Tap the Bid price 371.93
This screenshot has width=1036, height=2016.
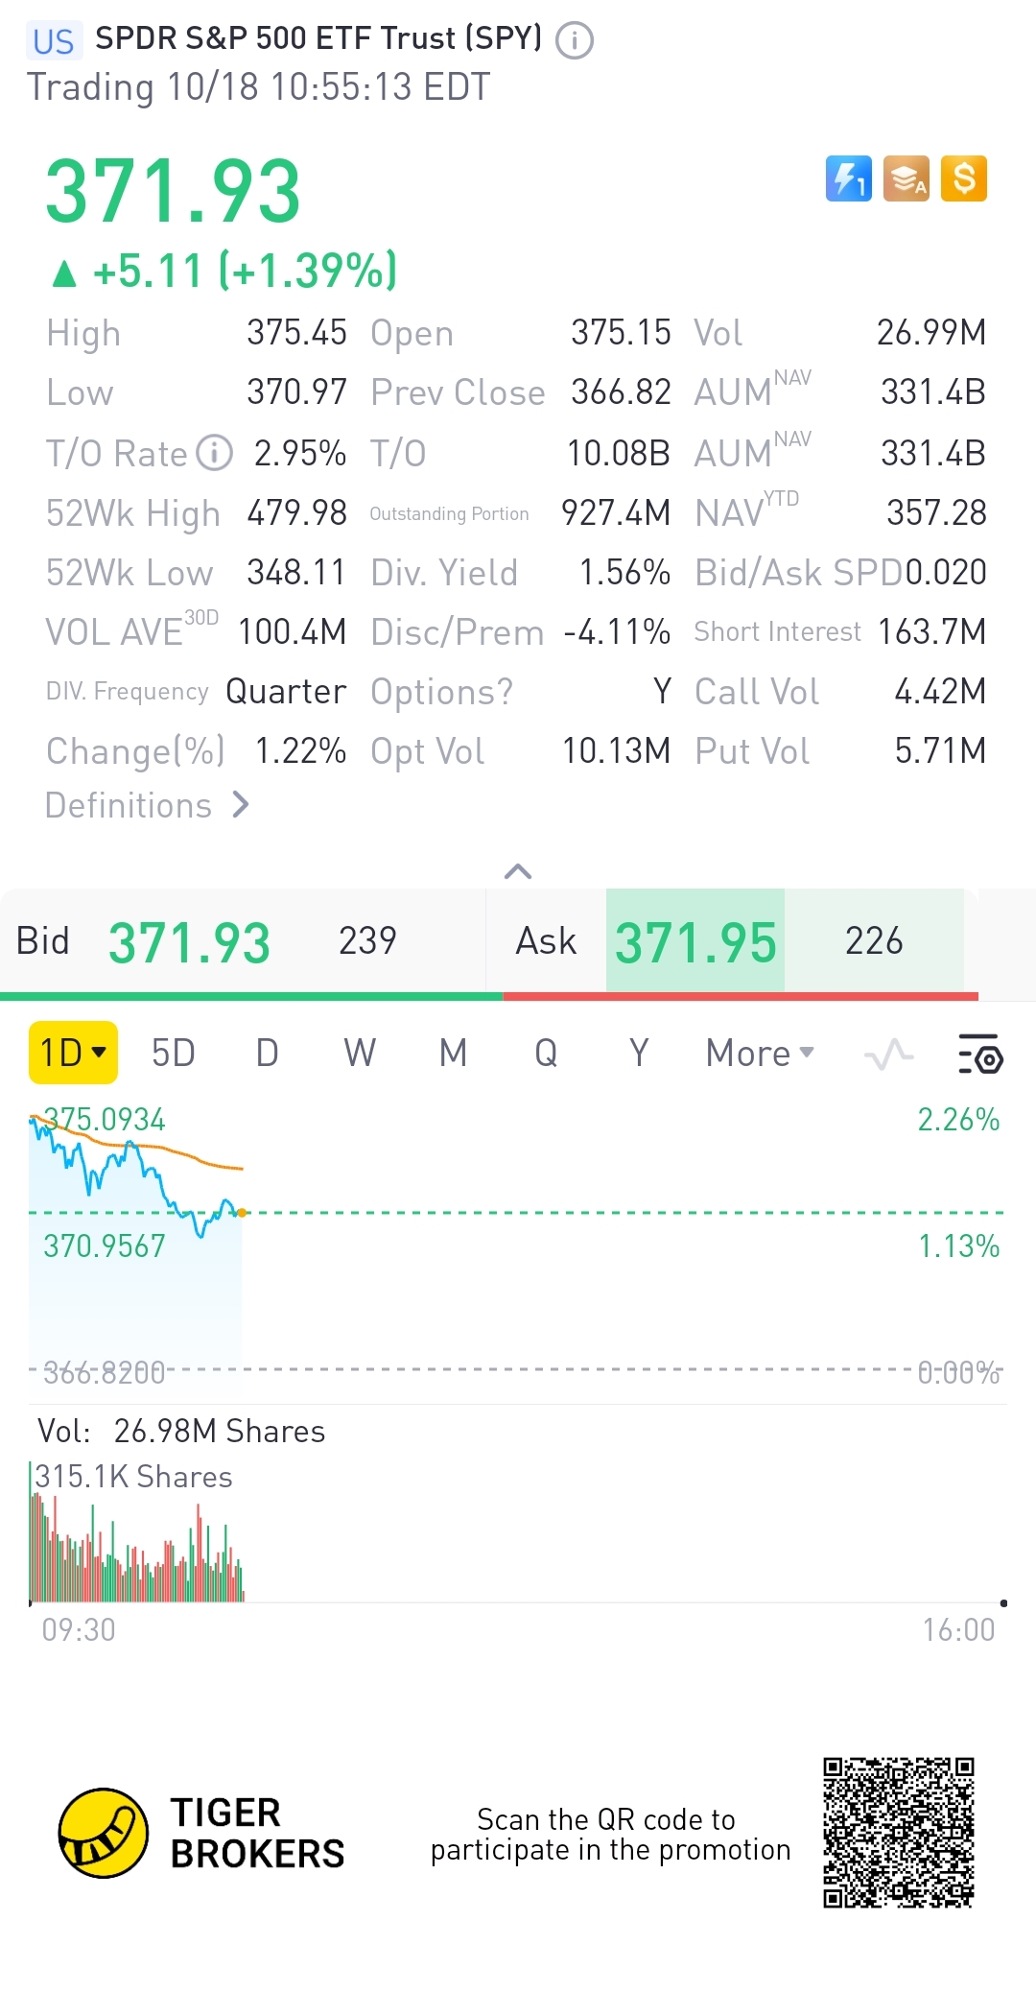coord(189,942)
